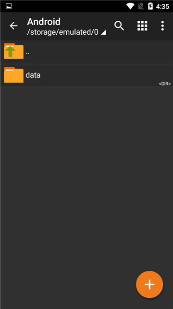Tap the image notification icon in status bar
Viewport: 173px width, 309px height.
pyautogui.click(x=9, y=6)
